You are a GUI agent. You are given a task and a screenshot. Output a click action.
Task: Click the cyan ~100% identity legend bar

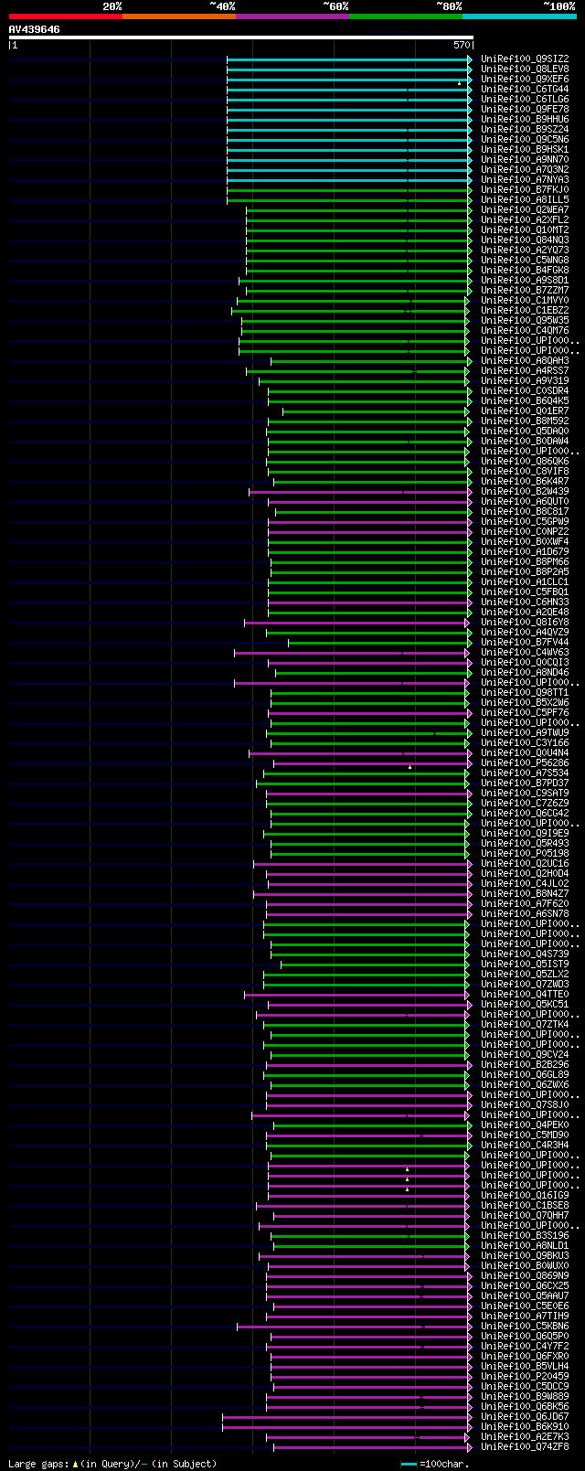519,16
